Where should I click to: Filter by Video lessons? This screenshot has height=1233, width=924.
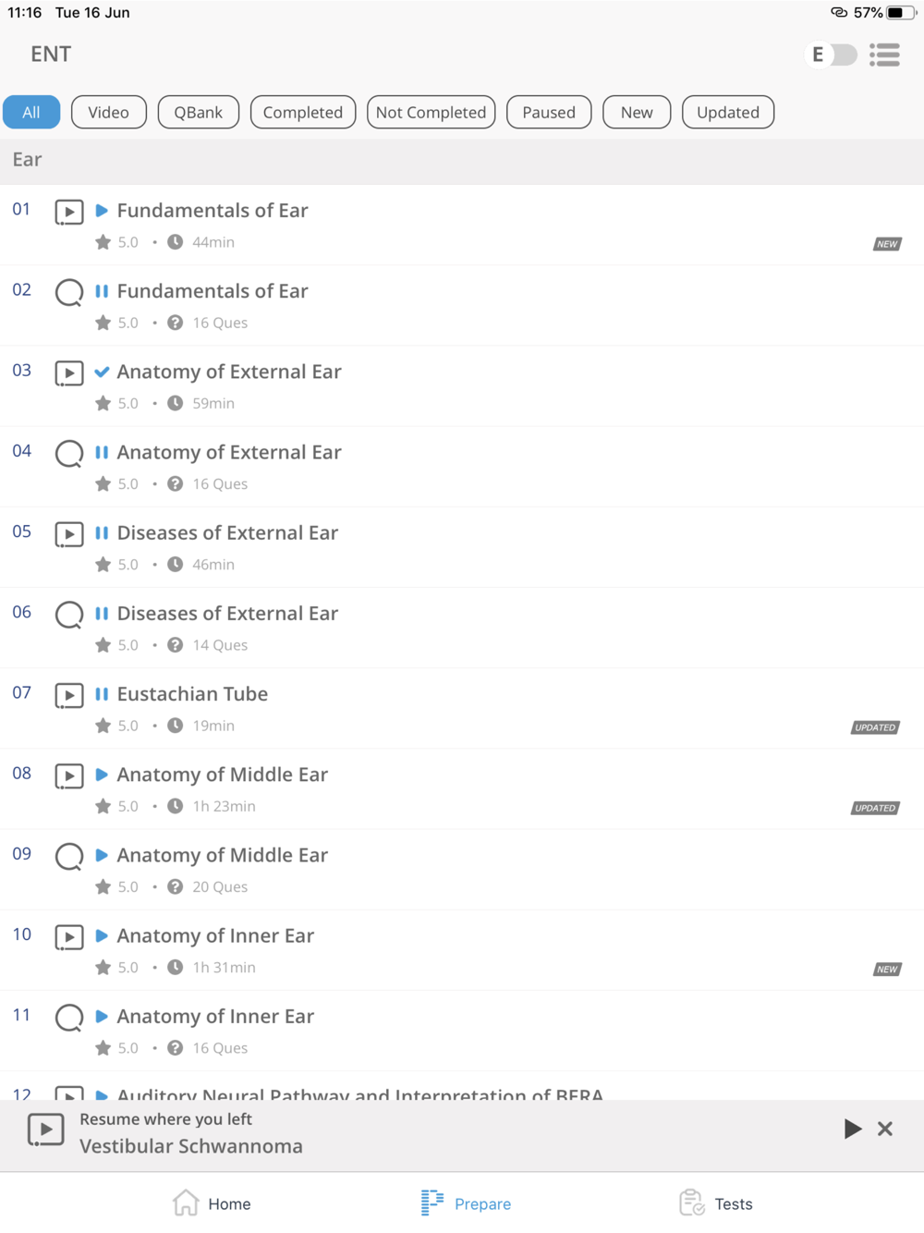pos(109,112)
